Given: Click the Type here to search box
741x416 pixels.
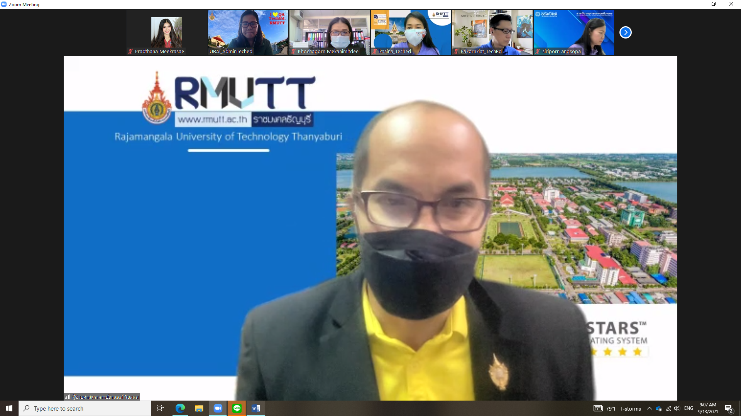Looking at the screenshot, I should click(85, 408).
